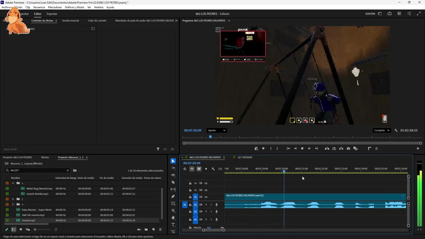Viewport: 425px width, 239px height.
Task: Switch to Sonido esencial tab
Action: click(x=70, y=21)
